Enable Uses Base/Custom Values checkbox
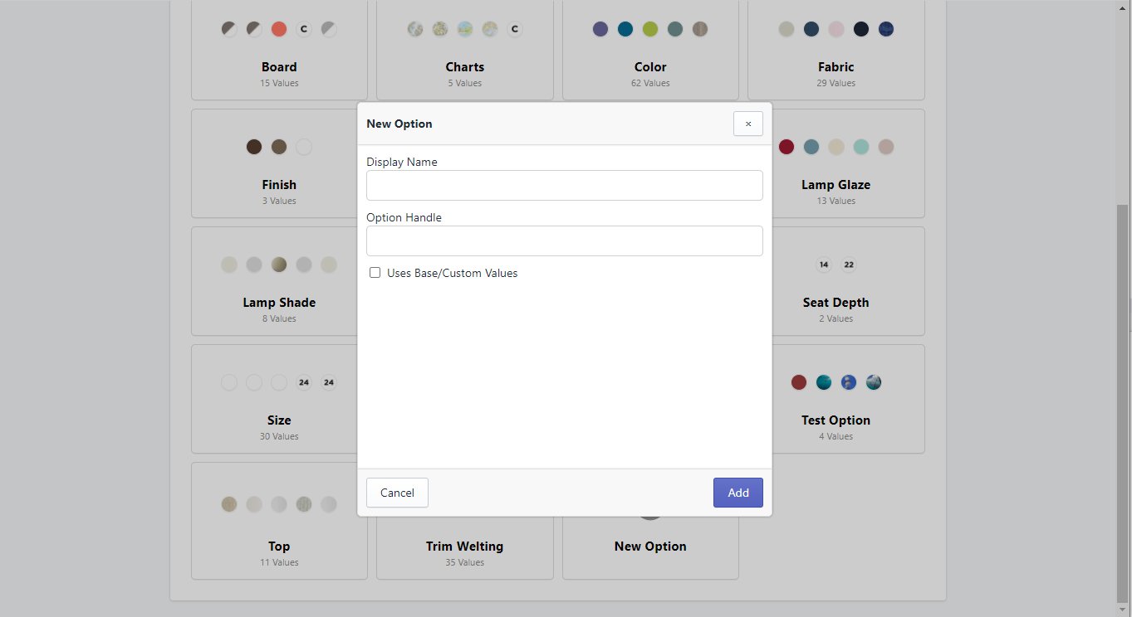The height and width of the screenshot is (617, 1132). 375,273
